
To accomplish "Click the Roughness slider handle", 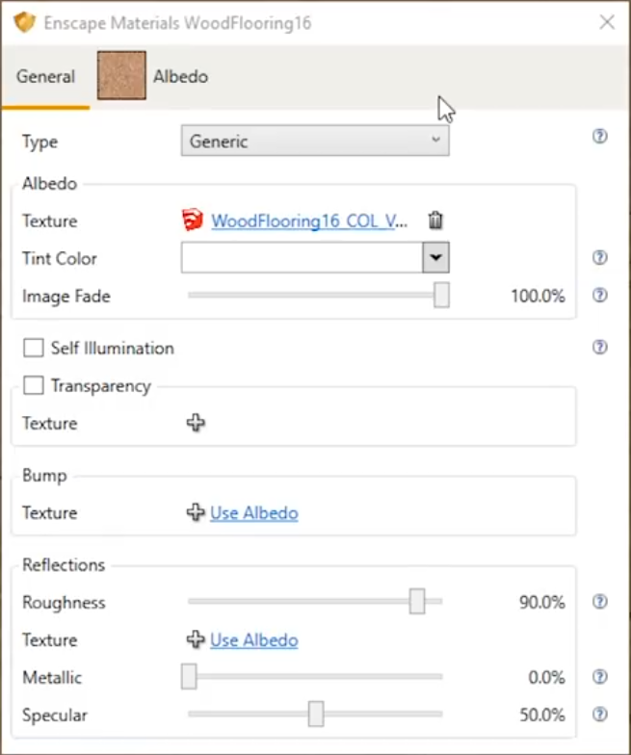I will pyautogui.click(x=417, y=601).
